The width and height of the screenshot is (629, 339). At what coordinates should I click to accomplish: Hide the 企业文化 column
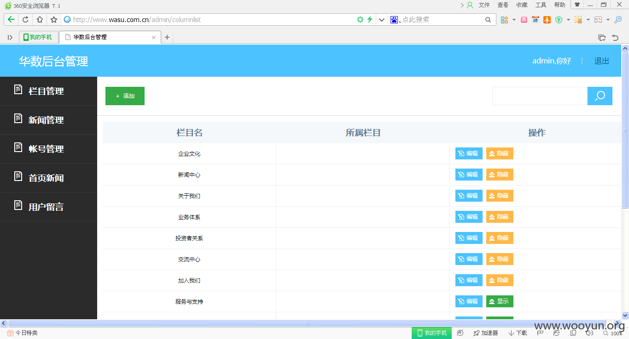[500, 153]
